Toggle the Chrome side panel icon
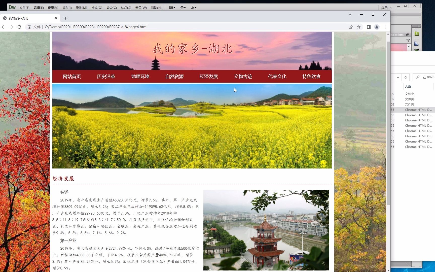Image resolution: width=435 pixels, height=272 pixels. 369,27
